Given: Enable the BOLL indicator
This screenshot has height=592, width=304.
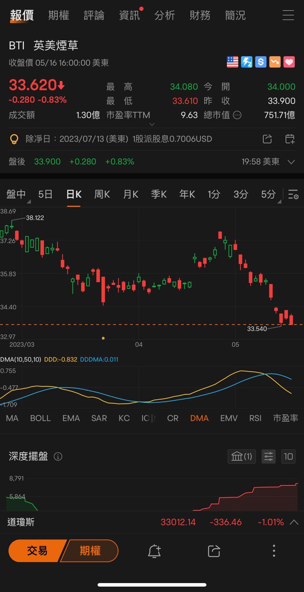Looking at the screenshot, I should pos(41,418).
